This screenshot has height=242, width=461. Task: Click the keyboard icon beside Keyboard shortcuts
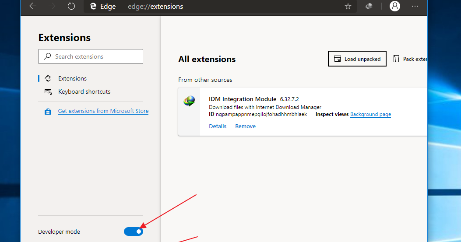tap(48, 92)
